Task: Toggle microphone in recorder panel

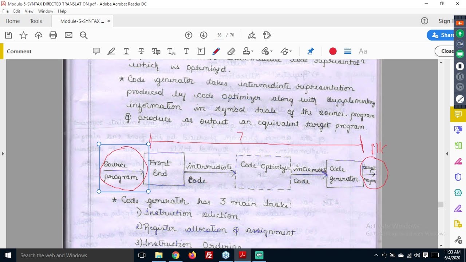Action: click(460, 33)
